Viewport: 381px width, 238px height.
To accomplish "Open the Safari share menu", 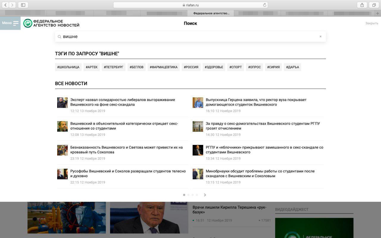I will 362,5.
